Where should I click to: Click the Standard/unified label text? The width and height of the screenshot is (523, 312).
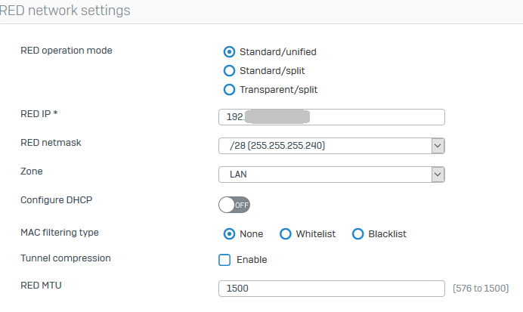(x=278, y=52)
